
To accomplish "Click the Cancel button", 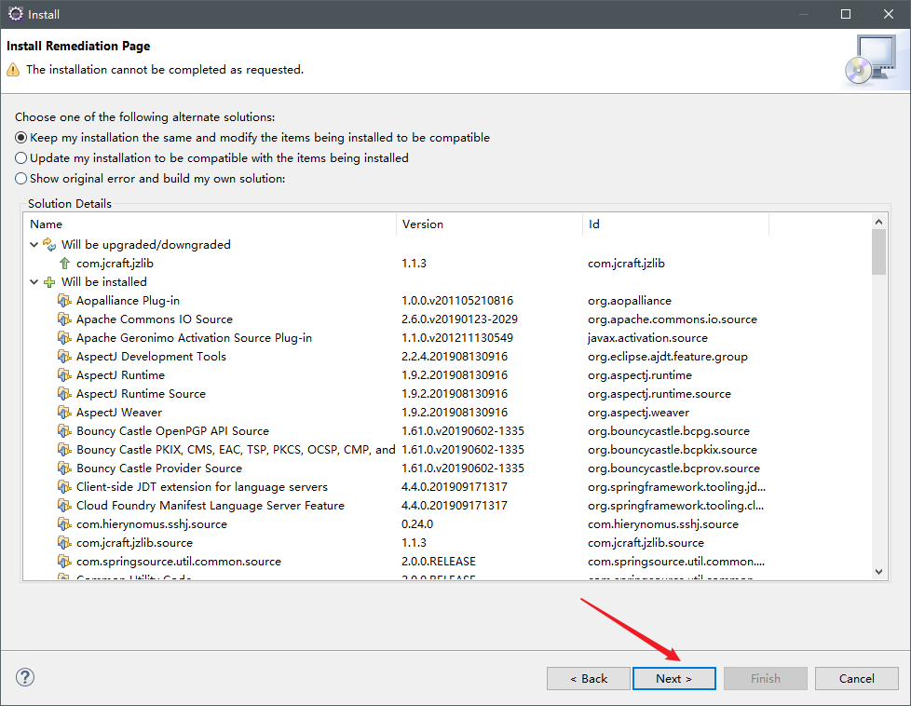I will pos(856,679).
